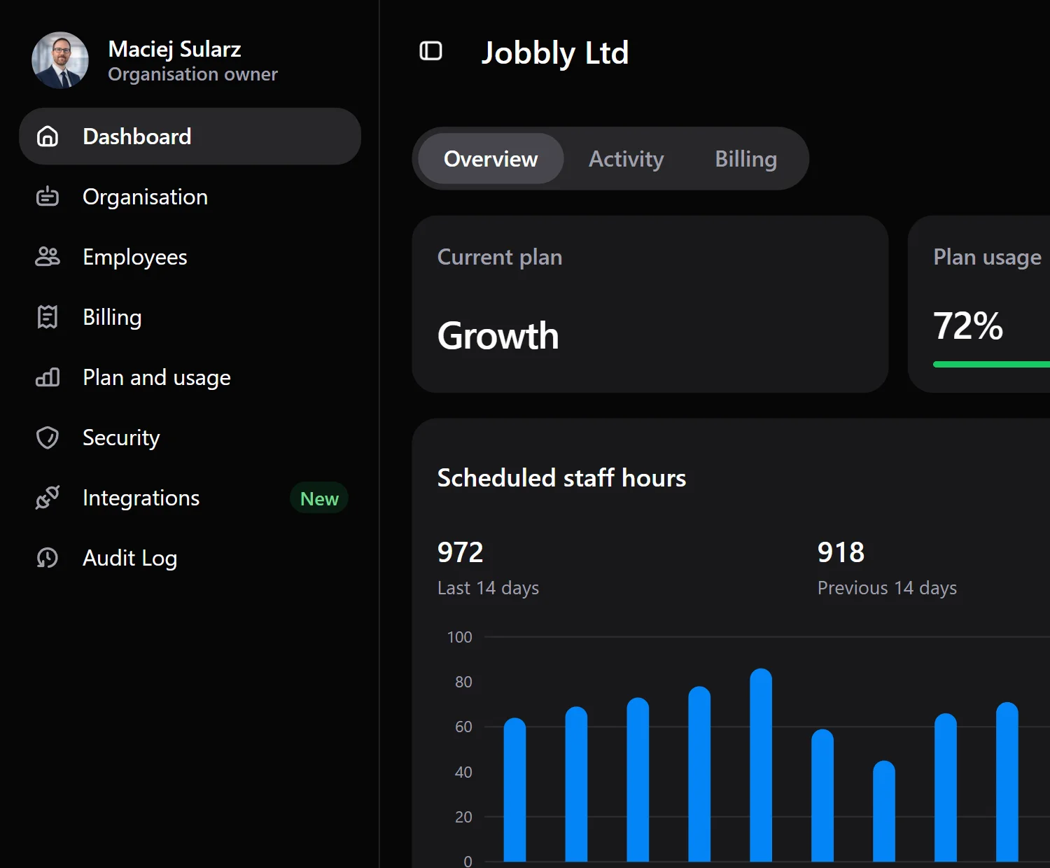Viewport: 1050px width, 868px height.
Task: Click the Last 14 days label
Action: click(488, 588)
